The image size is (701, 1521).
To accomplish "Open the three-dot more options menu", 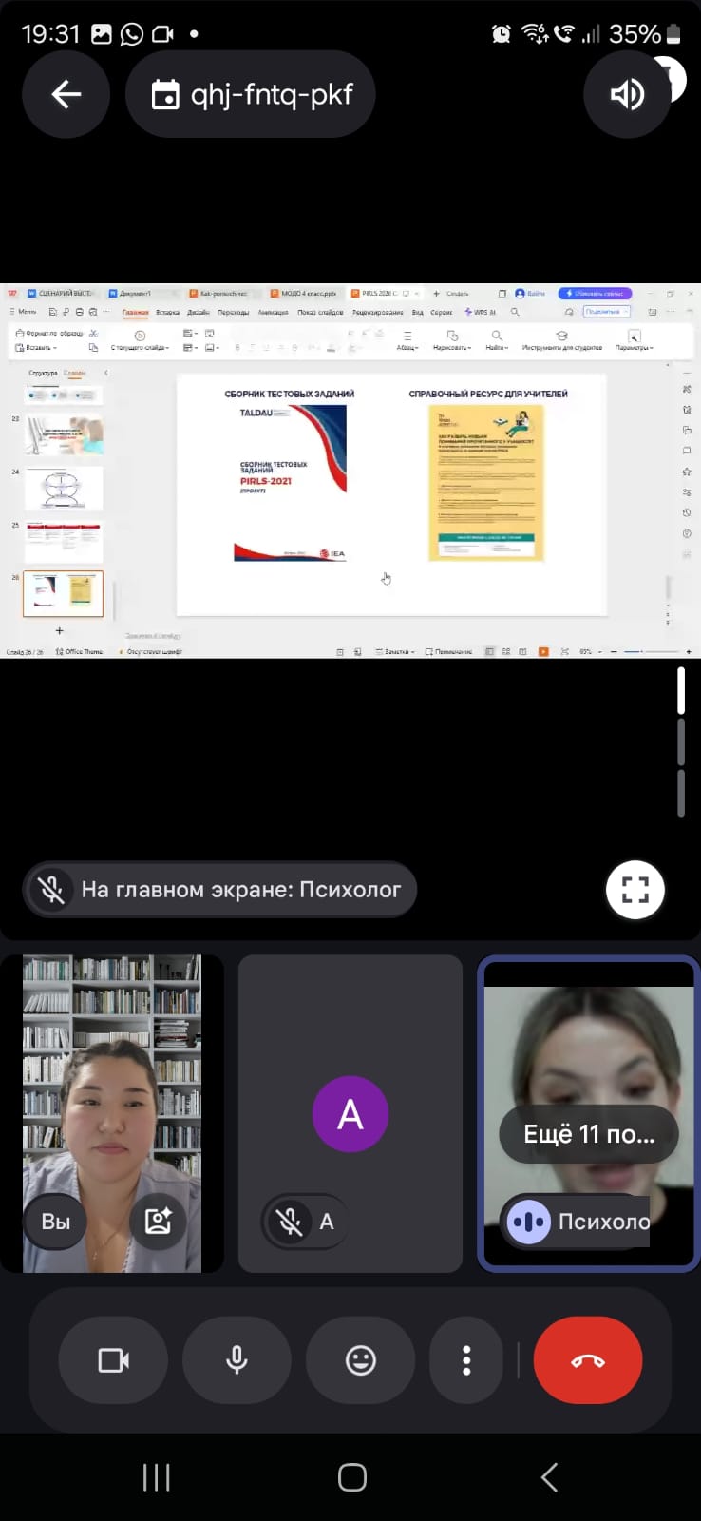I will point(465,1360).
